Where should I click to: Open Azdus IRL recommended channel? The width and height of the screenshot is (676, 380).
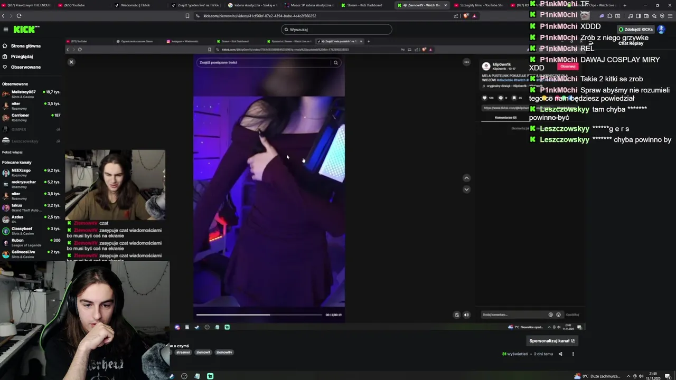pos(31,219)
